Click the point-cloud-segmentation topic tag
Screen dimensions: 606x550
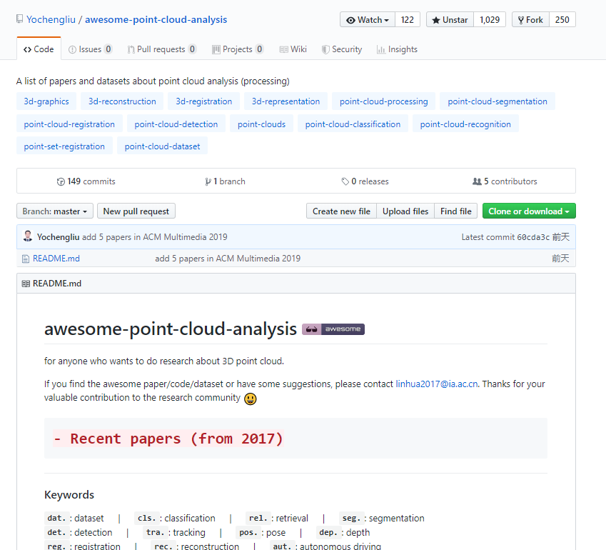[498, 101]
